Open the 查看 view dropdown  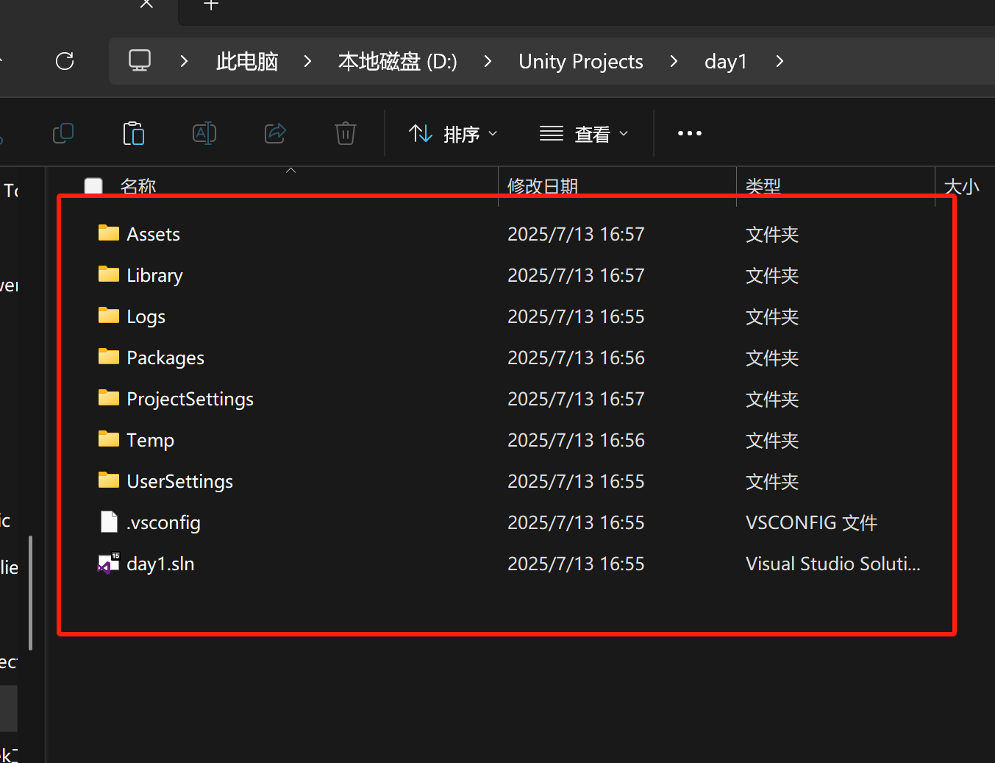585,133
